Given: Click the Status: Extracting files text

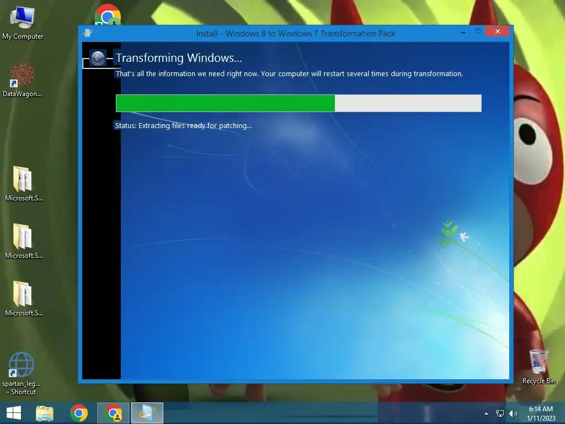Looking at the screenshot, I should (x=183, y=125).
